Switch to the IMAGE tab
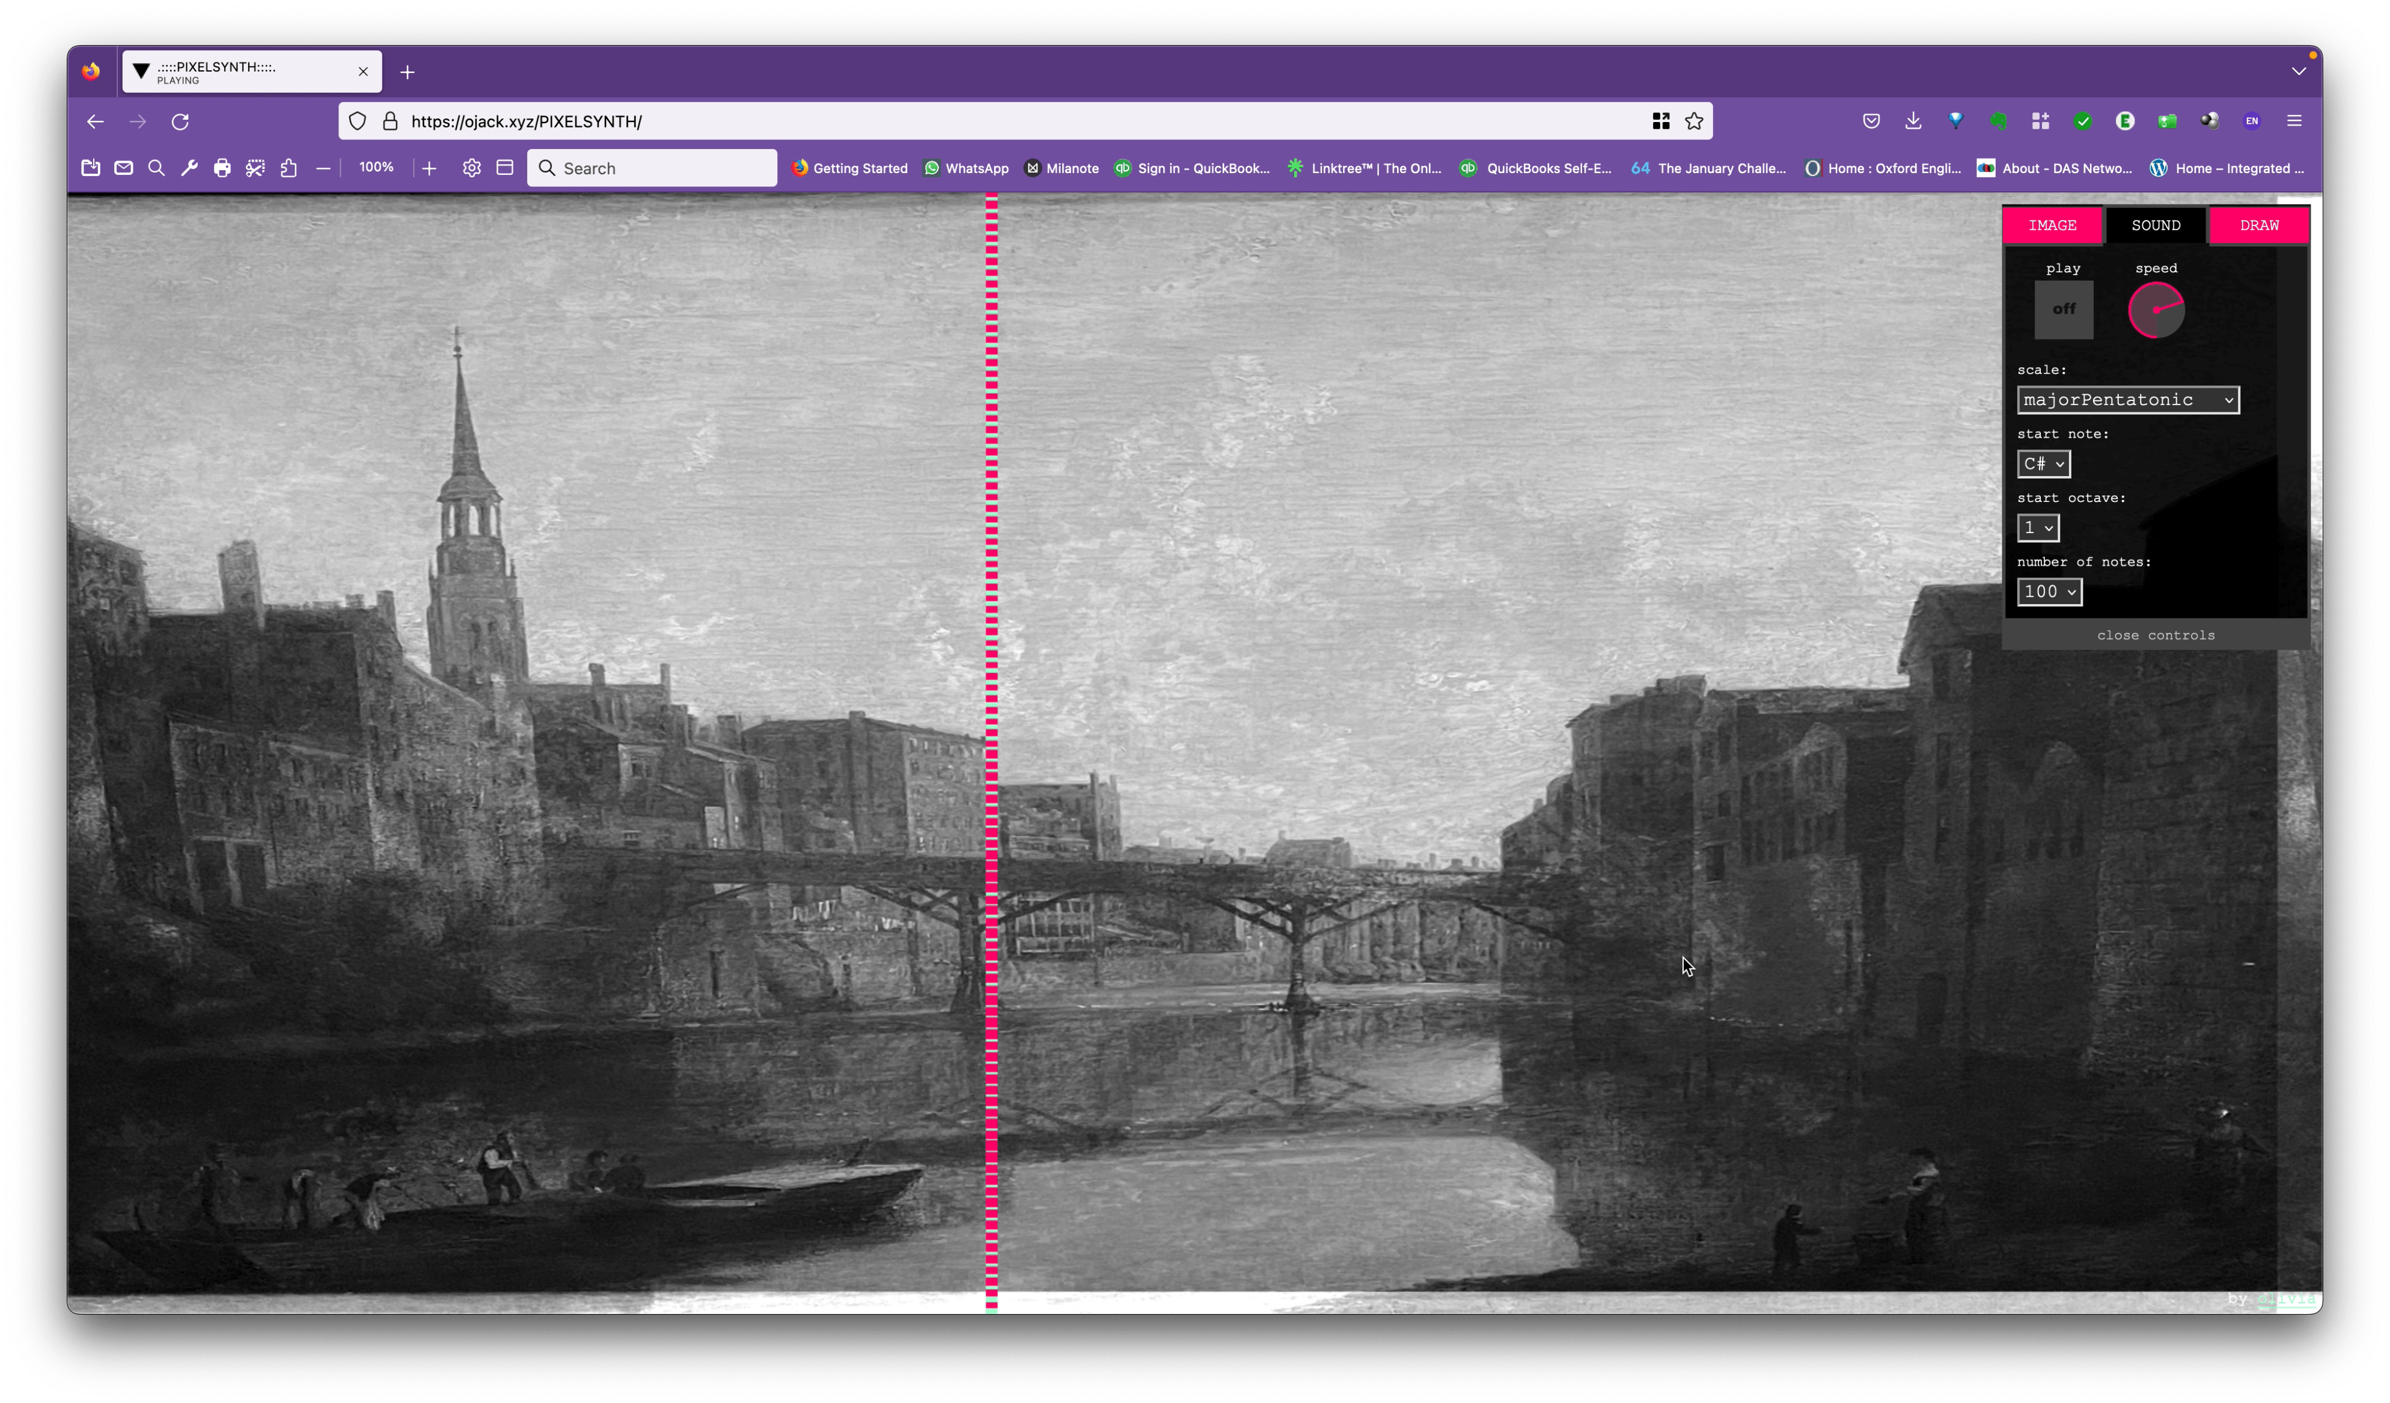This screenshot has width=2390, height=1403. (2052, 225)
